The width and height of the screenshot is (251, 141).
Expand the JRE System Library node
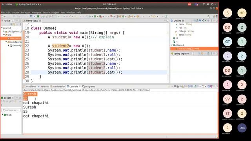(x=4, y=31)
